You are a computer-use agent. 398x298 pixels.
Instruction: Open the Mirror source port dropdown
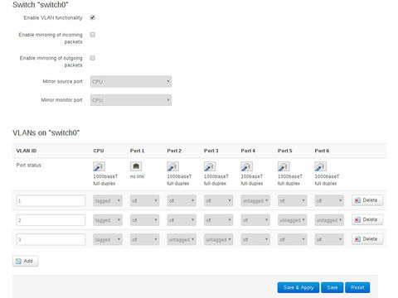131,81
